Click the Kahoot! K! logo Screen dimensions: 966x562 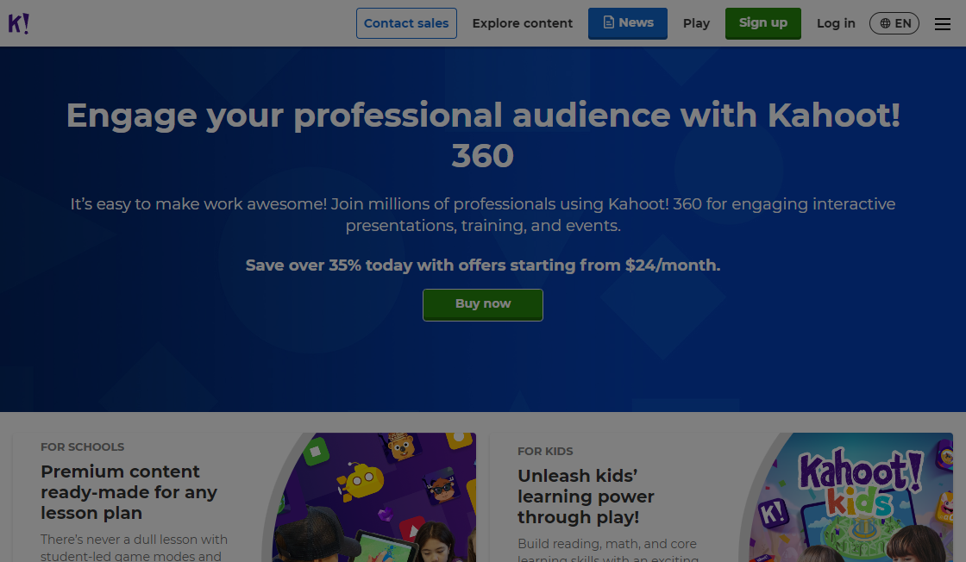[x=21, y=23]
